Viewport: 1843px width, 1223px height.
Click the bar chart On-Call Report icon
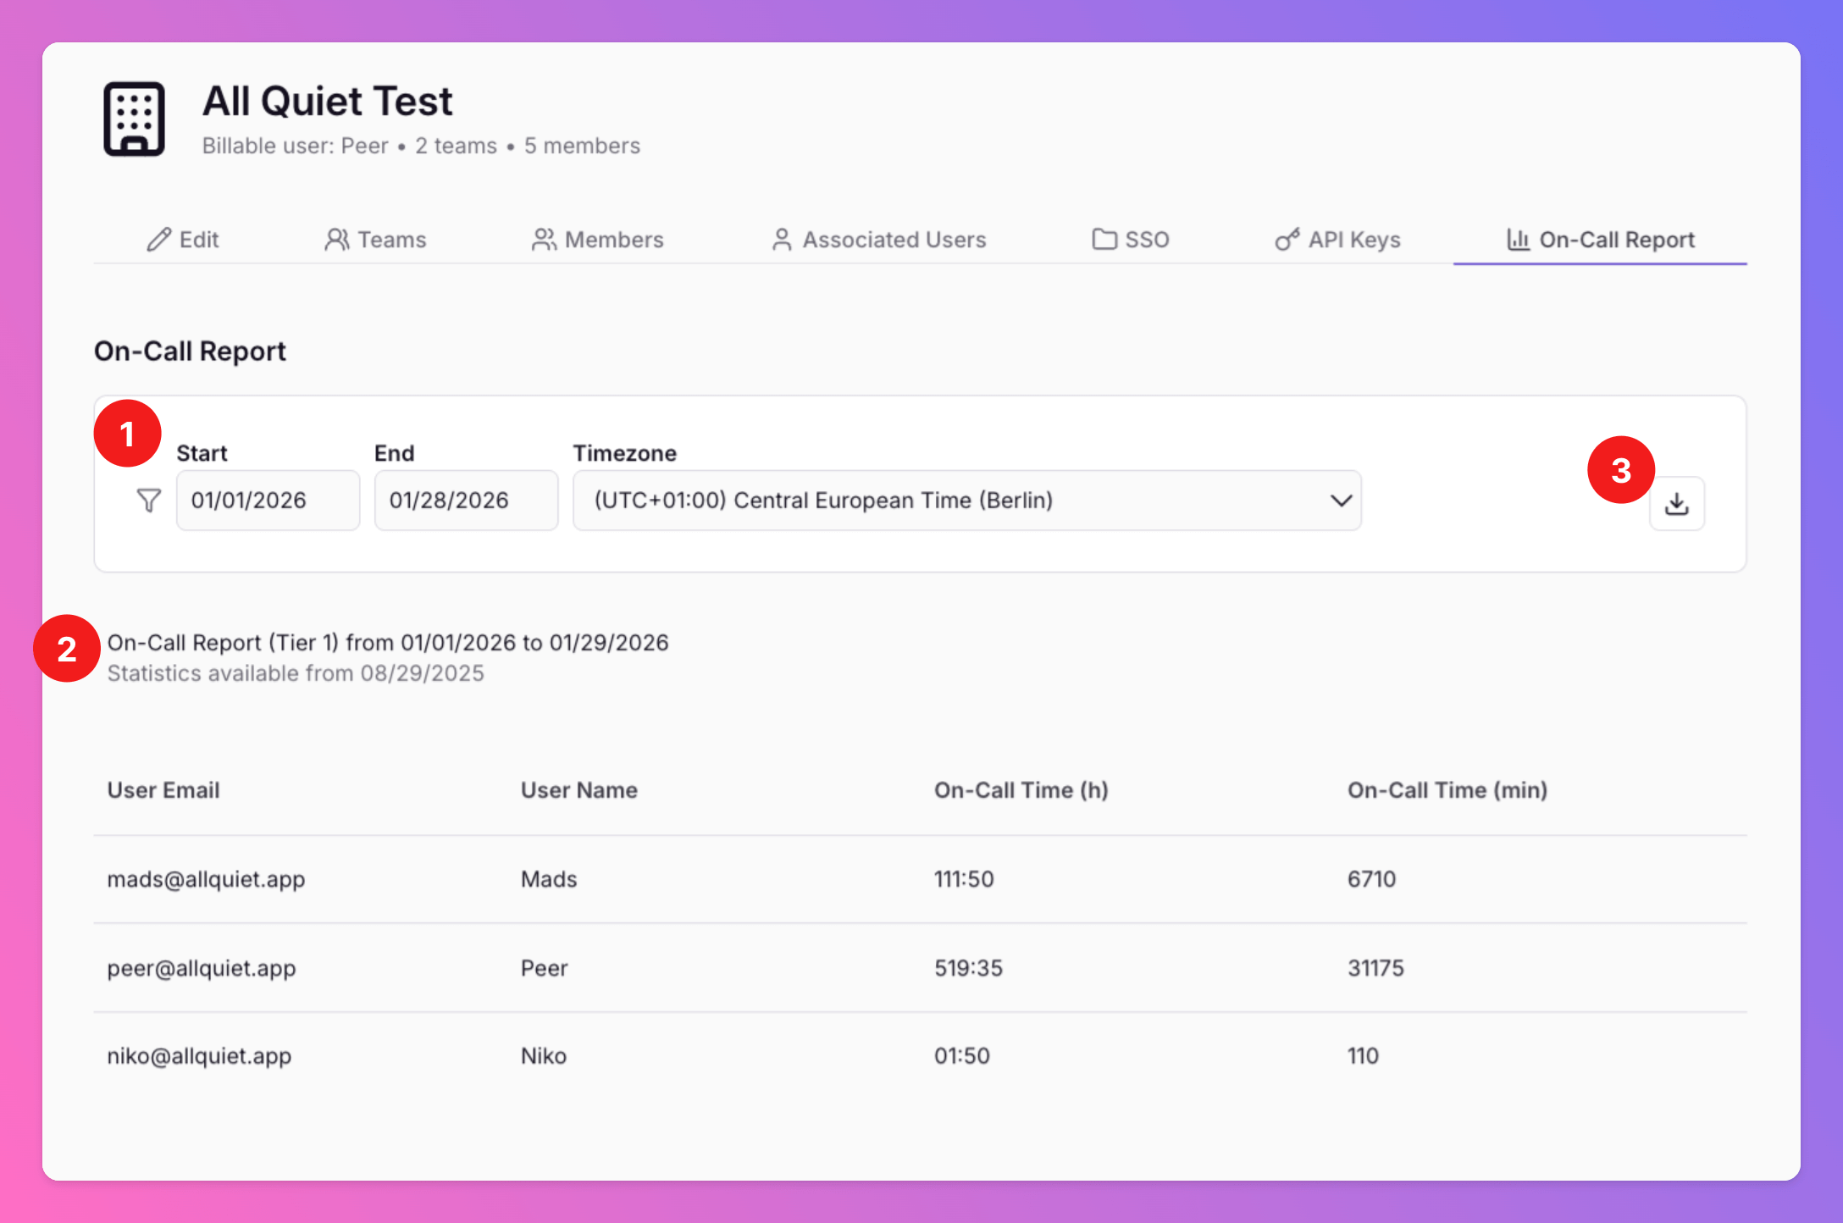pyautogui.click(x=1518, y=240)
